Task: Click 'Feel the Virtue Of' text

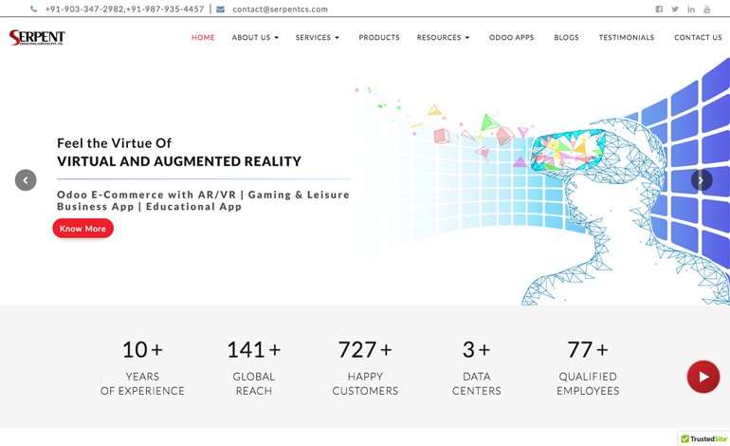Action: pos(114,143)
